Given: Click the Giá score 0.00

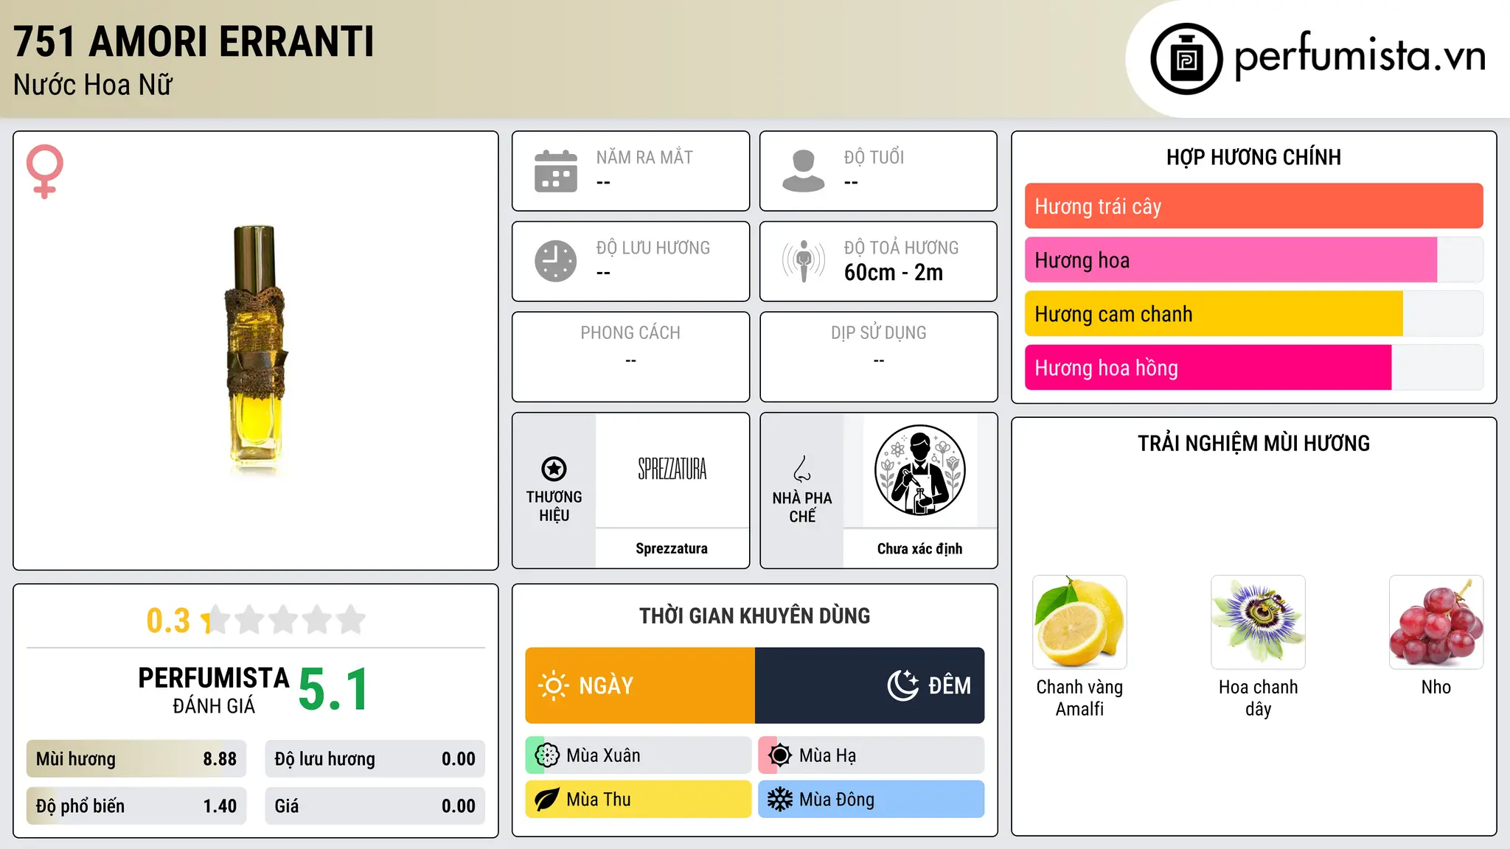Looking at the screenshot, I should point(375,806).
